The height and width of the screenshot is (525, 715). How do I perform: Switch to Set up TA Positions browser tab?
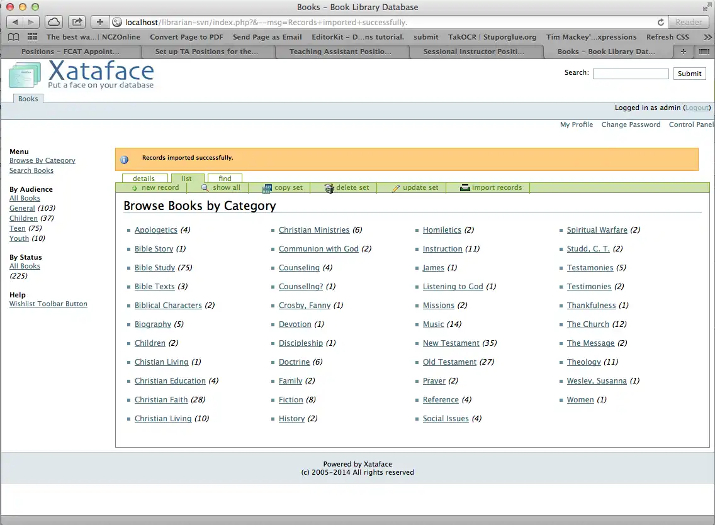(206, 52)
